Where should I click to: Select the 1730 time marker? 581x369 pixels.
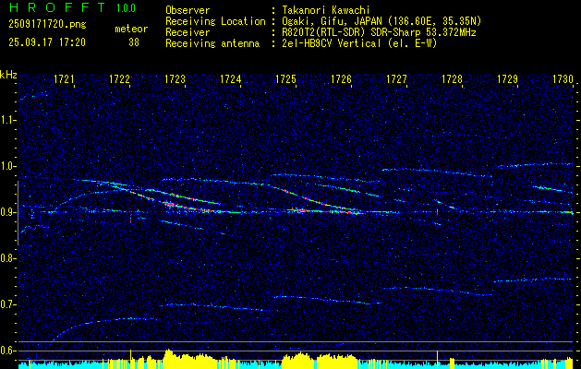(563, 80)
